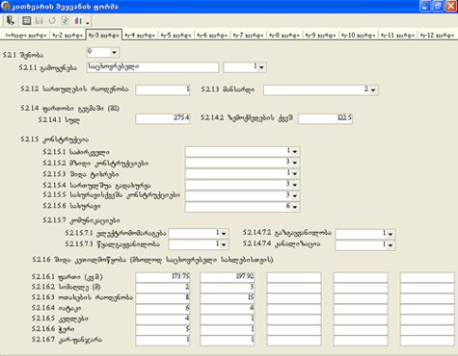Click the floppy disk save icon
Viewport: 458px width, 356px height.
(40, 21)
